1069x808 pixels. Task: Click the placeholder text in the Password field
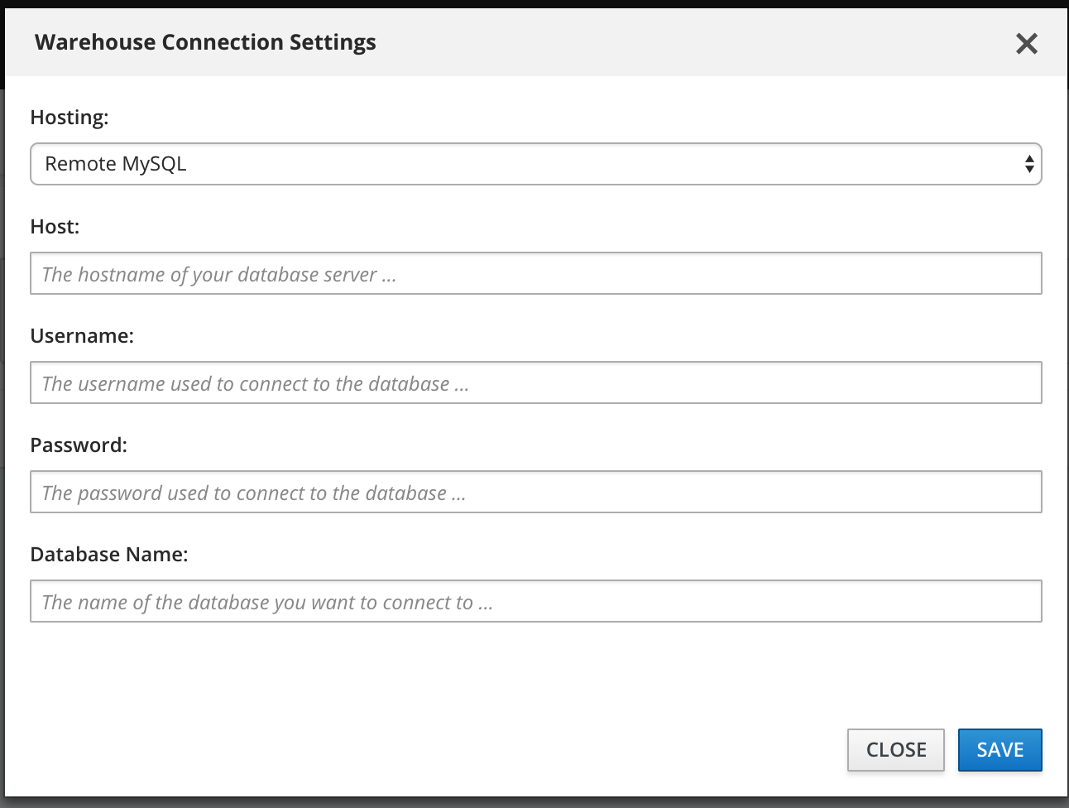254,493
